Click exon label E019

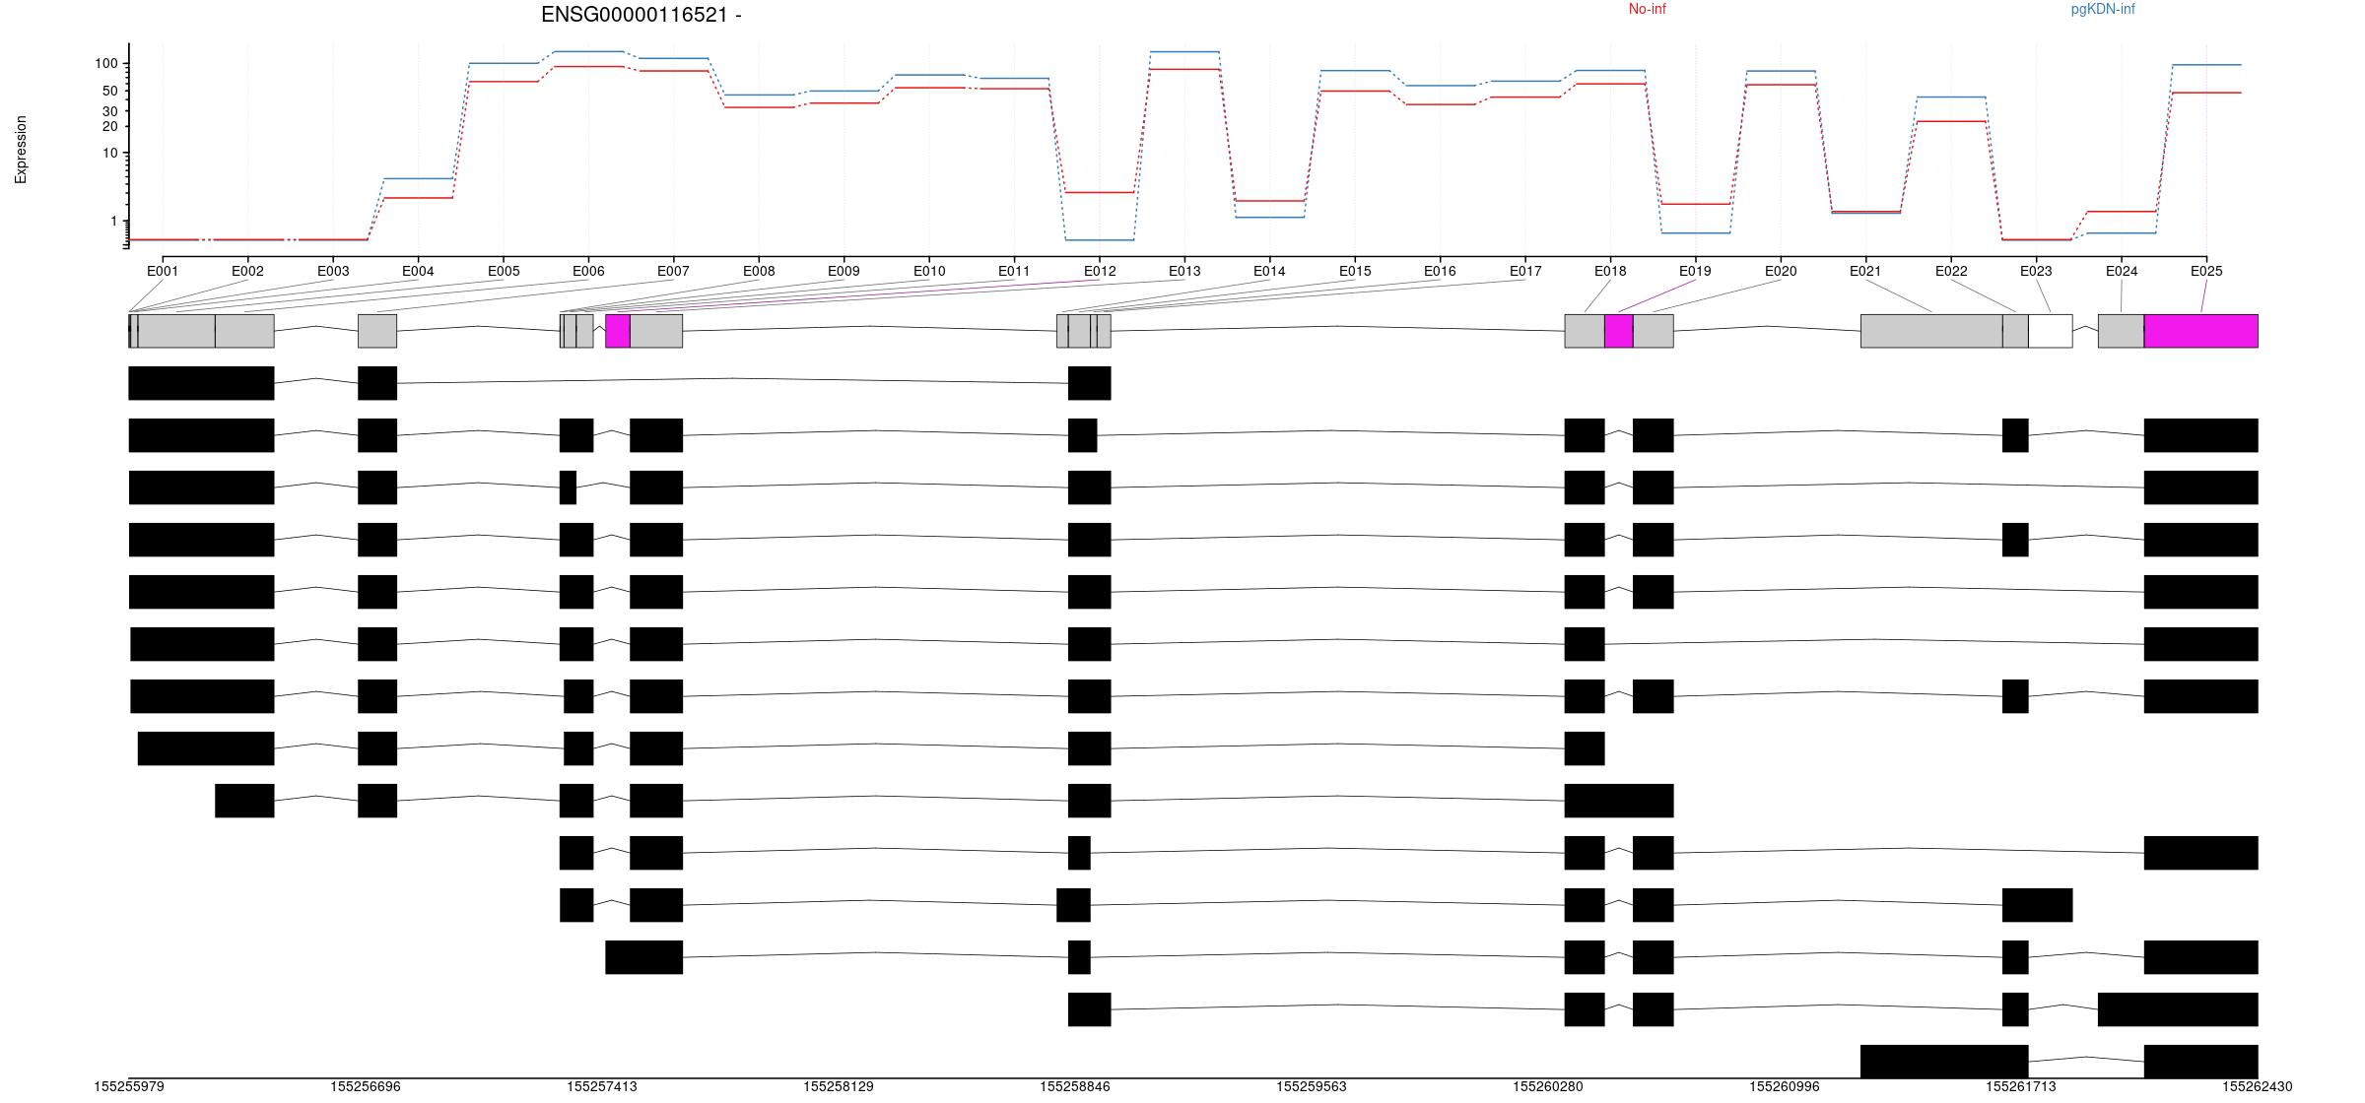tap(1695, 271)
